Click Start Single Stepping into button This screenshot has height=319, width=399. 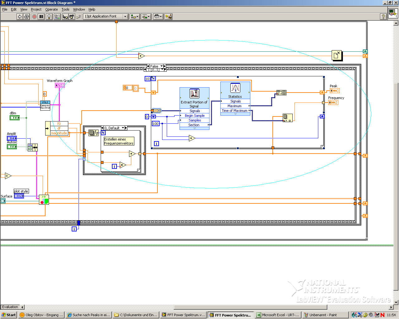pos(65,17)
